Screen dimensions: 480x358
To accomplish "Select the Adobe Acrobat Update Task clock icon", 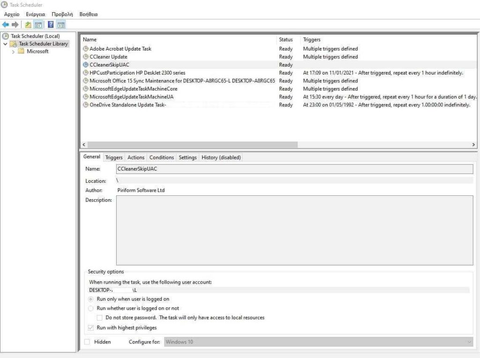I will click(86, 49).
